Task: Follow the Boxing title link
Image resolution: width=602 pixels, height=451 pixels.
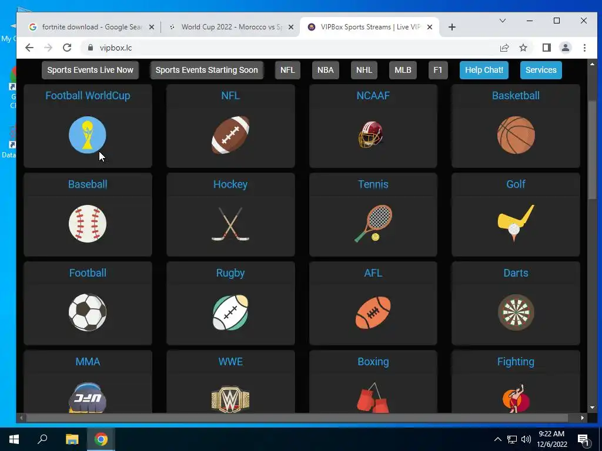Action: point(373,362)
